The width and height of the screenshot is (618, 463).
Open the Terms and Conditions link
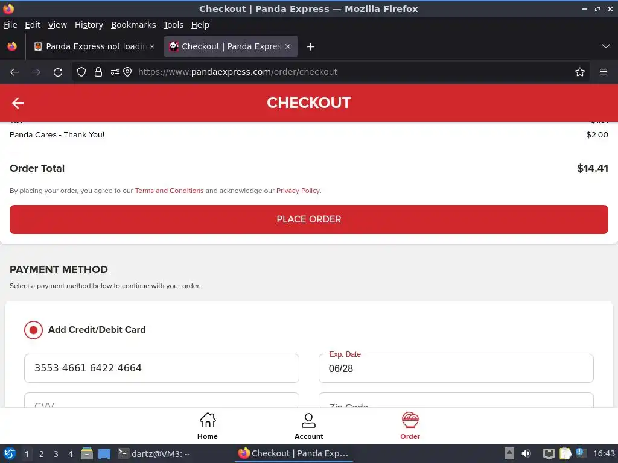tap(169, 191)
